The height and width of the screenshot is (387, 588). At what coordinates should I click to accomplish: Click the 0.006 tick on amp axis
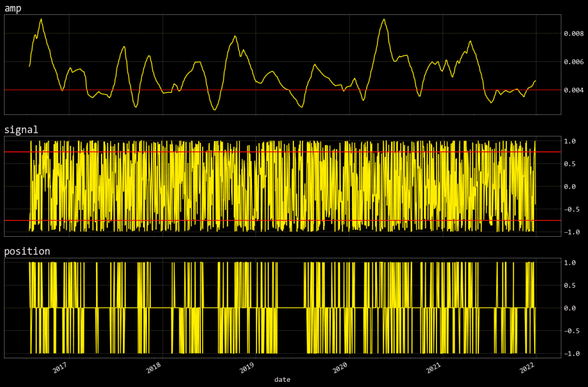(x=574, y=62)
